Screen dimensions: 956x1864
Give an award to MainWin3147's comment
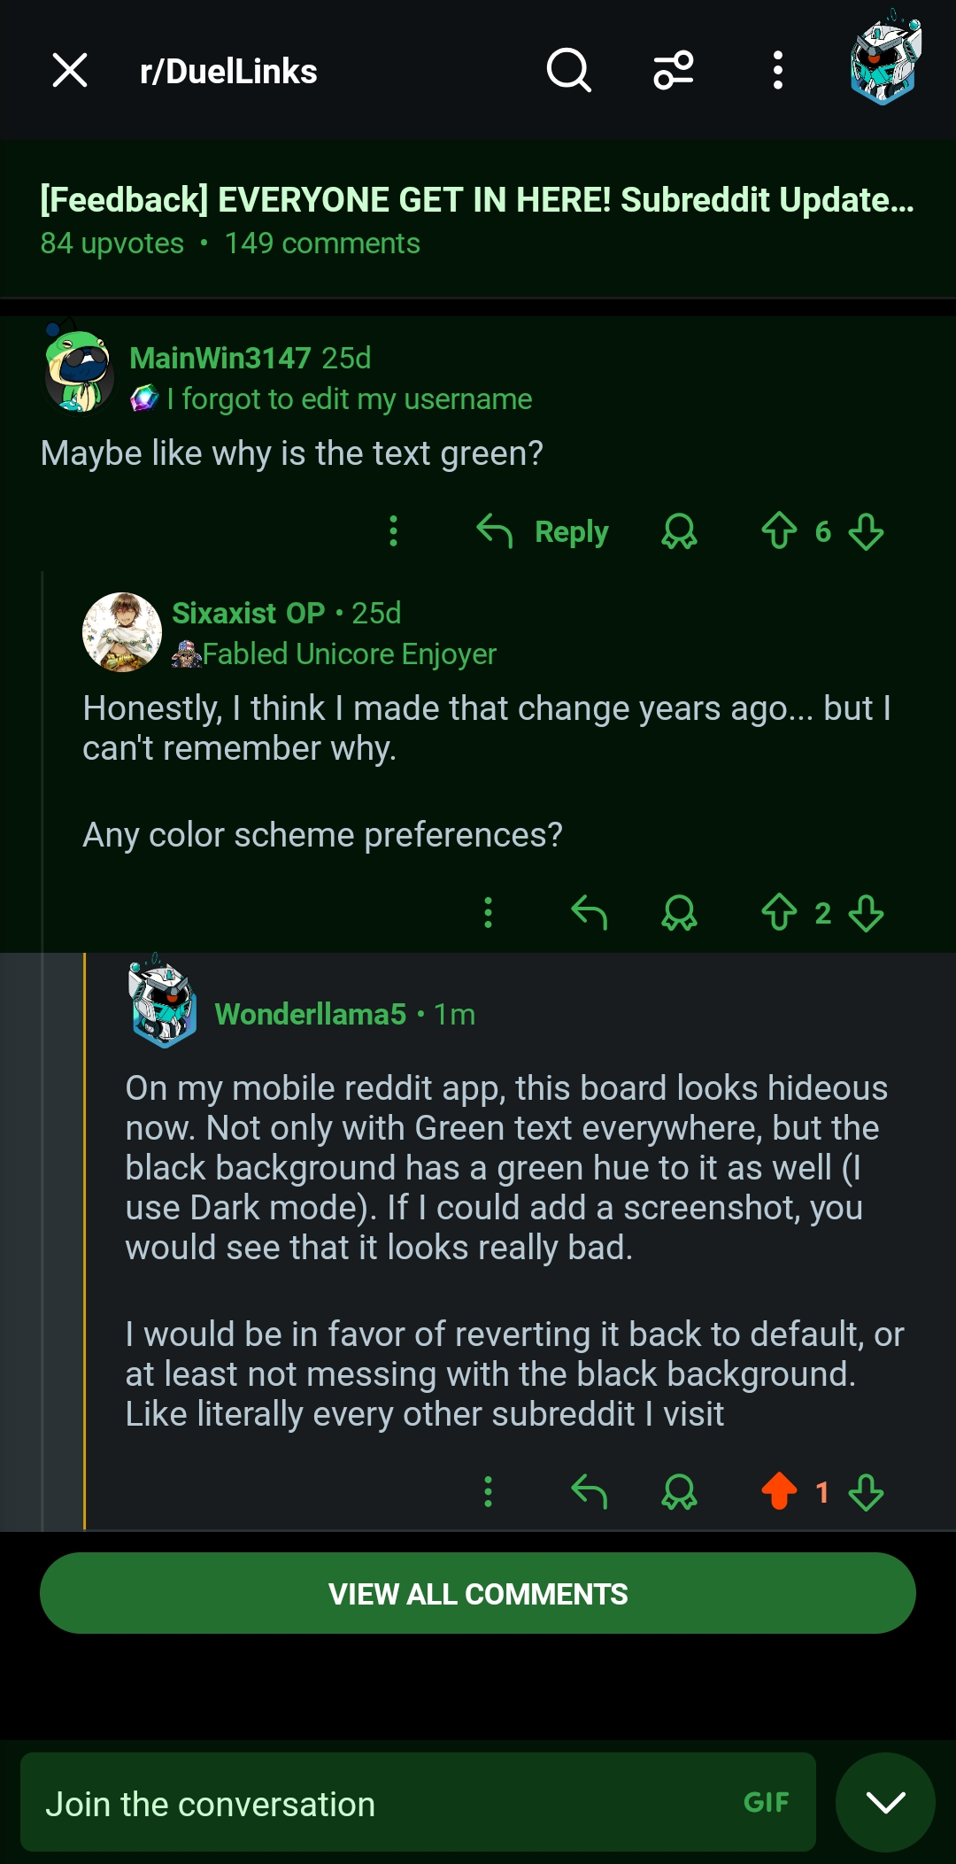coord(679,531)
